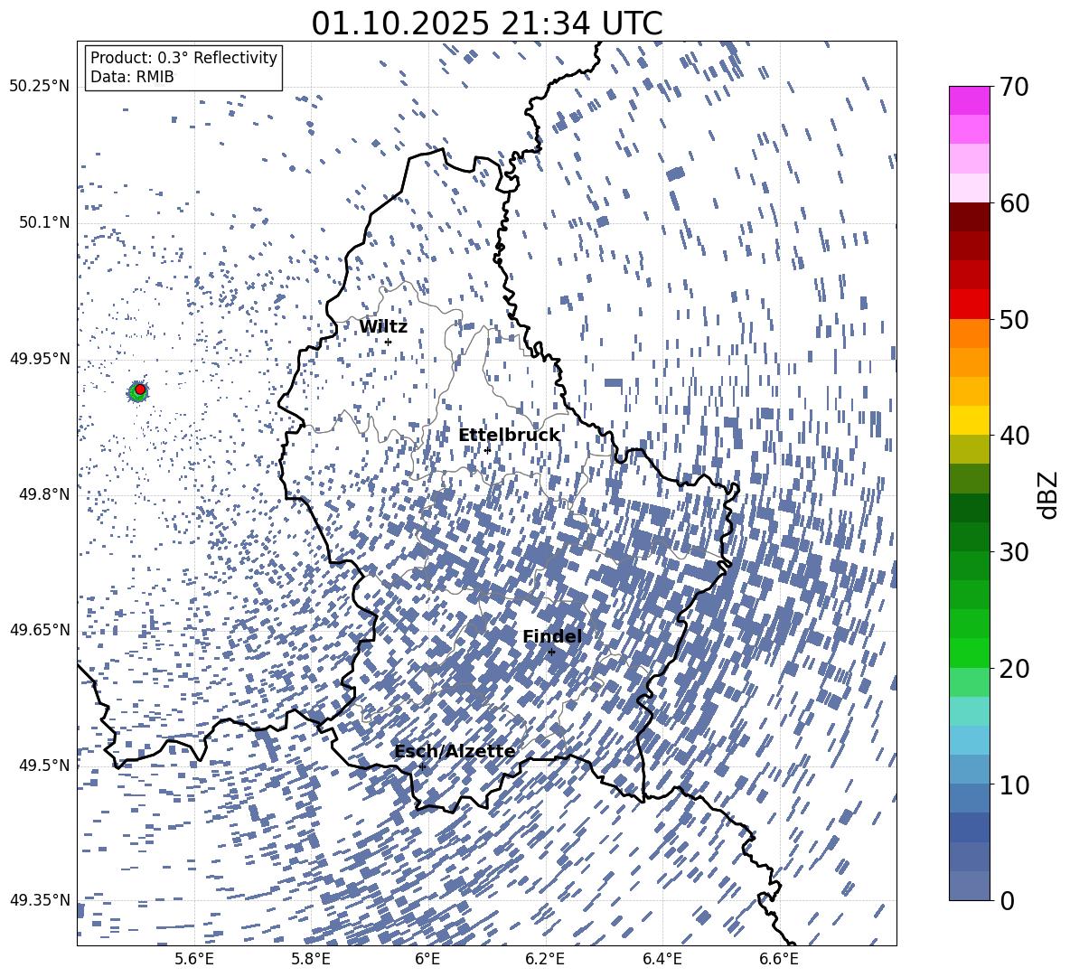Click the colorbar tick label 40

(x=1014, y=436)
